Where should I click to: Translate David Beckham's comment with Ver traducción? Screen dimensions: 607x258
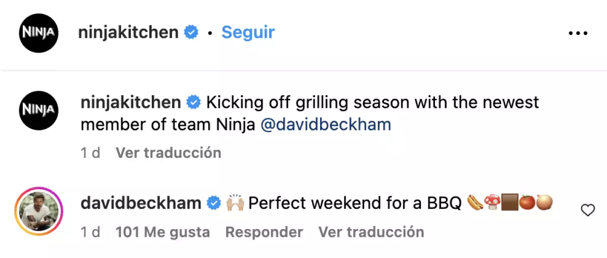pos(371,232)
